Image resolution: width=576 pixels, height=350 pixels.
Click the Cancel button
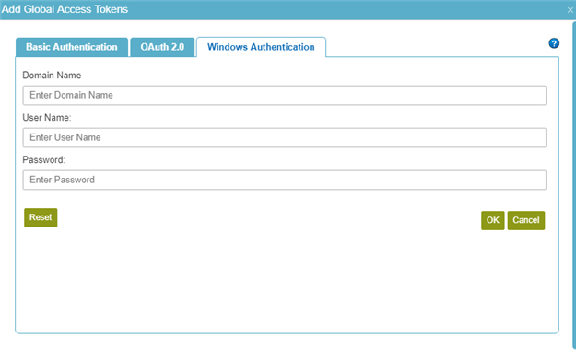click(526, 220)
